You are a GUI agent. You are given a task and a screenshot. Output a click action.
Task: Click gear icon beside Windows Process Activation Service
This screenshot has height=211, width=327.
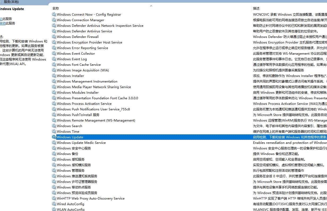(x=54, y=104)
